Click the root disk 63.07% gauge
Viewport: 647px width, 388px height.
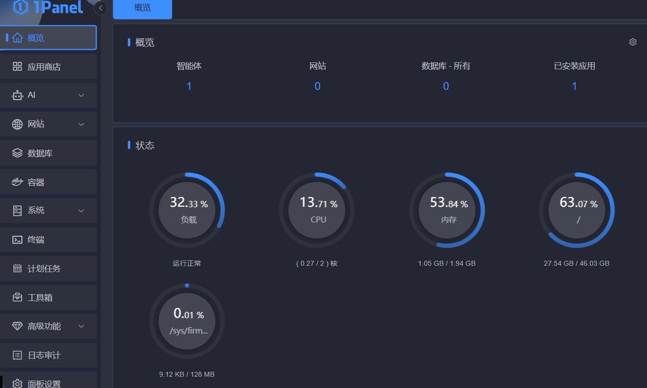[x=577, y=210]
